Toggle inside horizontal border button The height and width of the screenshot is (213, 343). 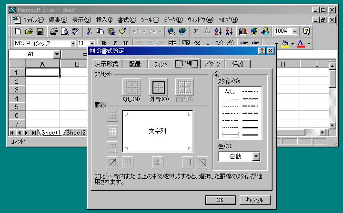pyautogui.click(x=112, y=131)
